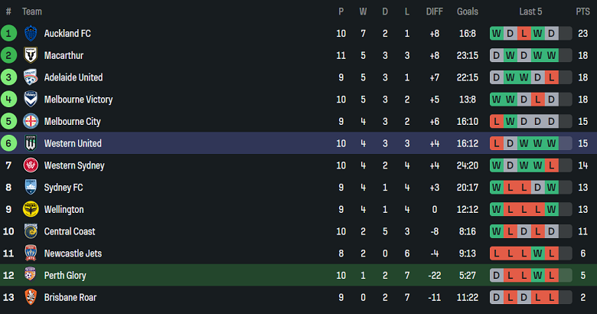Click the Wellington club crest
This screenshot has height=314, width=597.
[x=31, y=209]
